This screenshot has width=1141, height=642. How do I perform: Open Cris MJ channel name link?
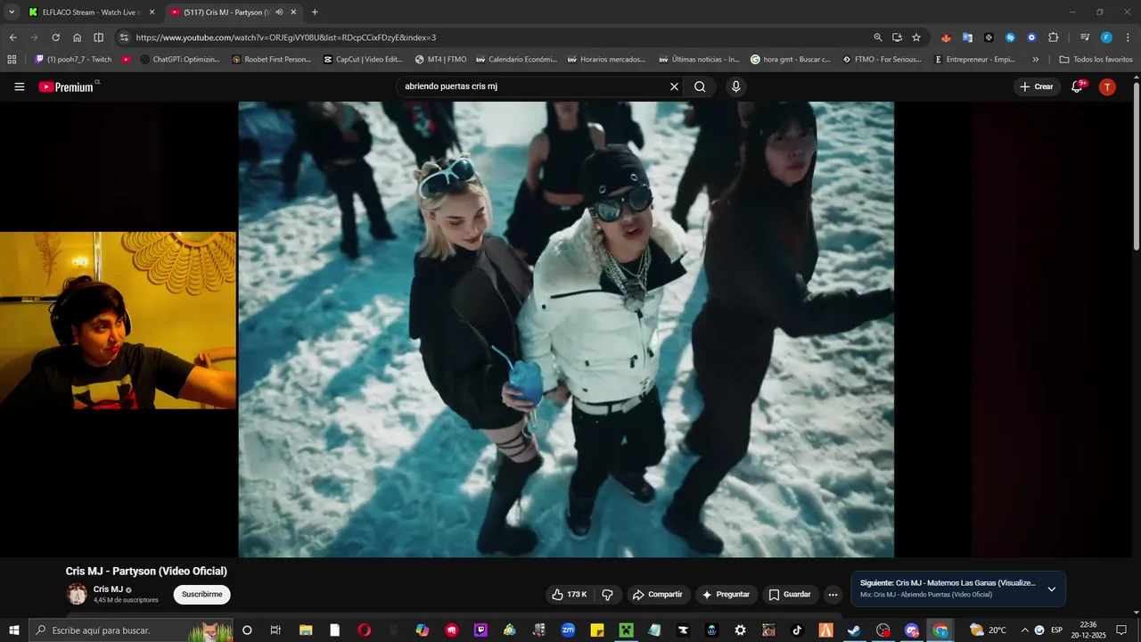click(108, 589)
